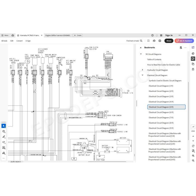Open Proportional Control Lever (2/8) bookmark
Viewport: 196px width, 196px height.
point(165,143)
